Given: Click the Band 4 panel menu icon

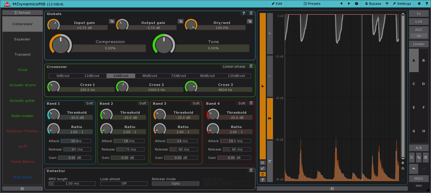Looking at the screenshot, I should coord(251,103).
